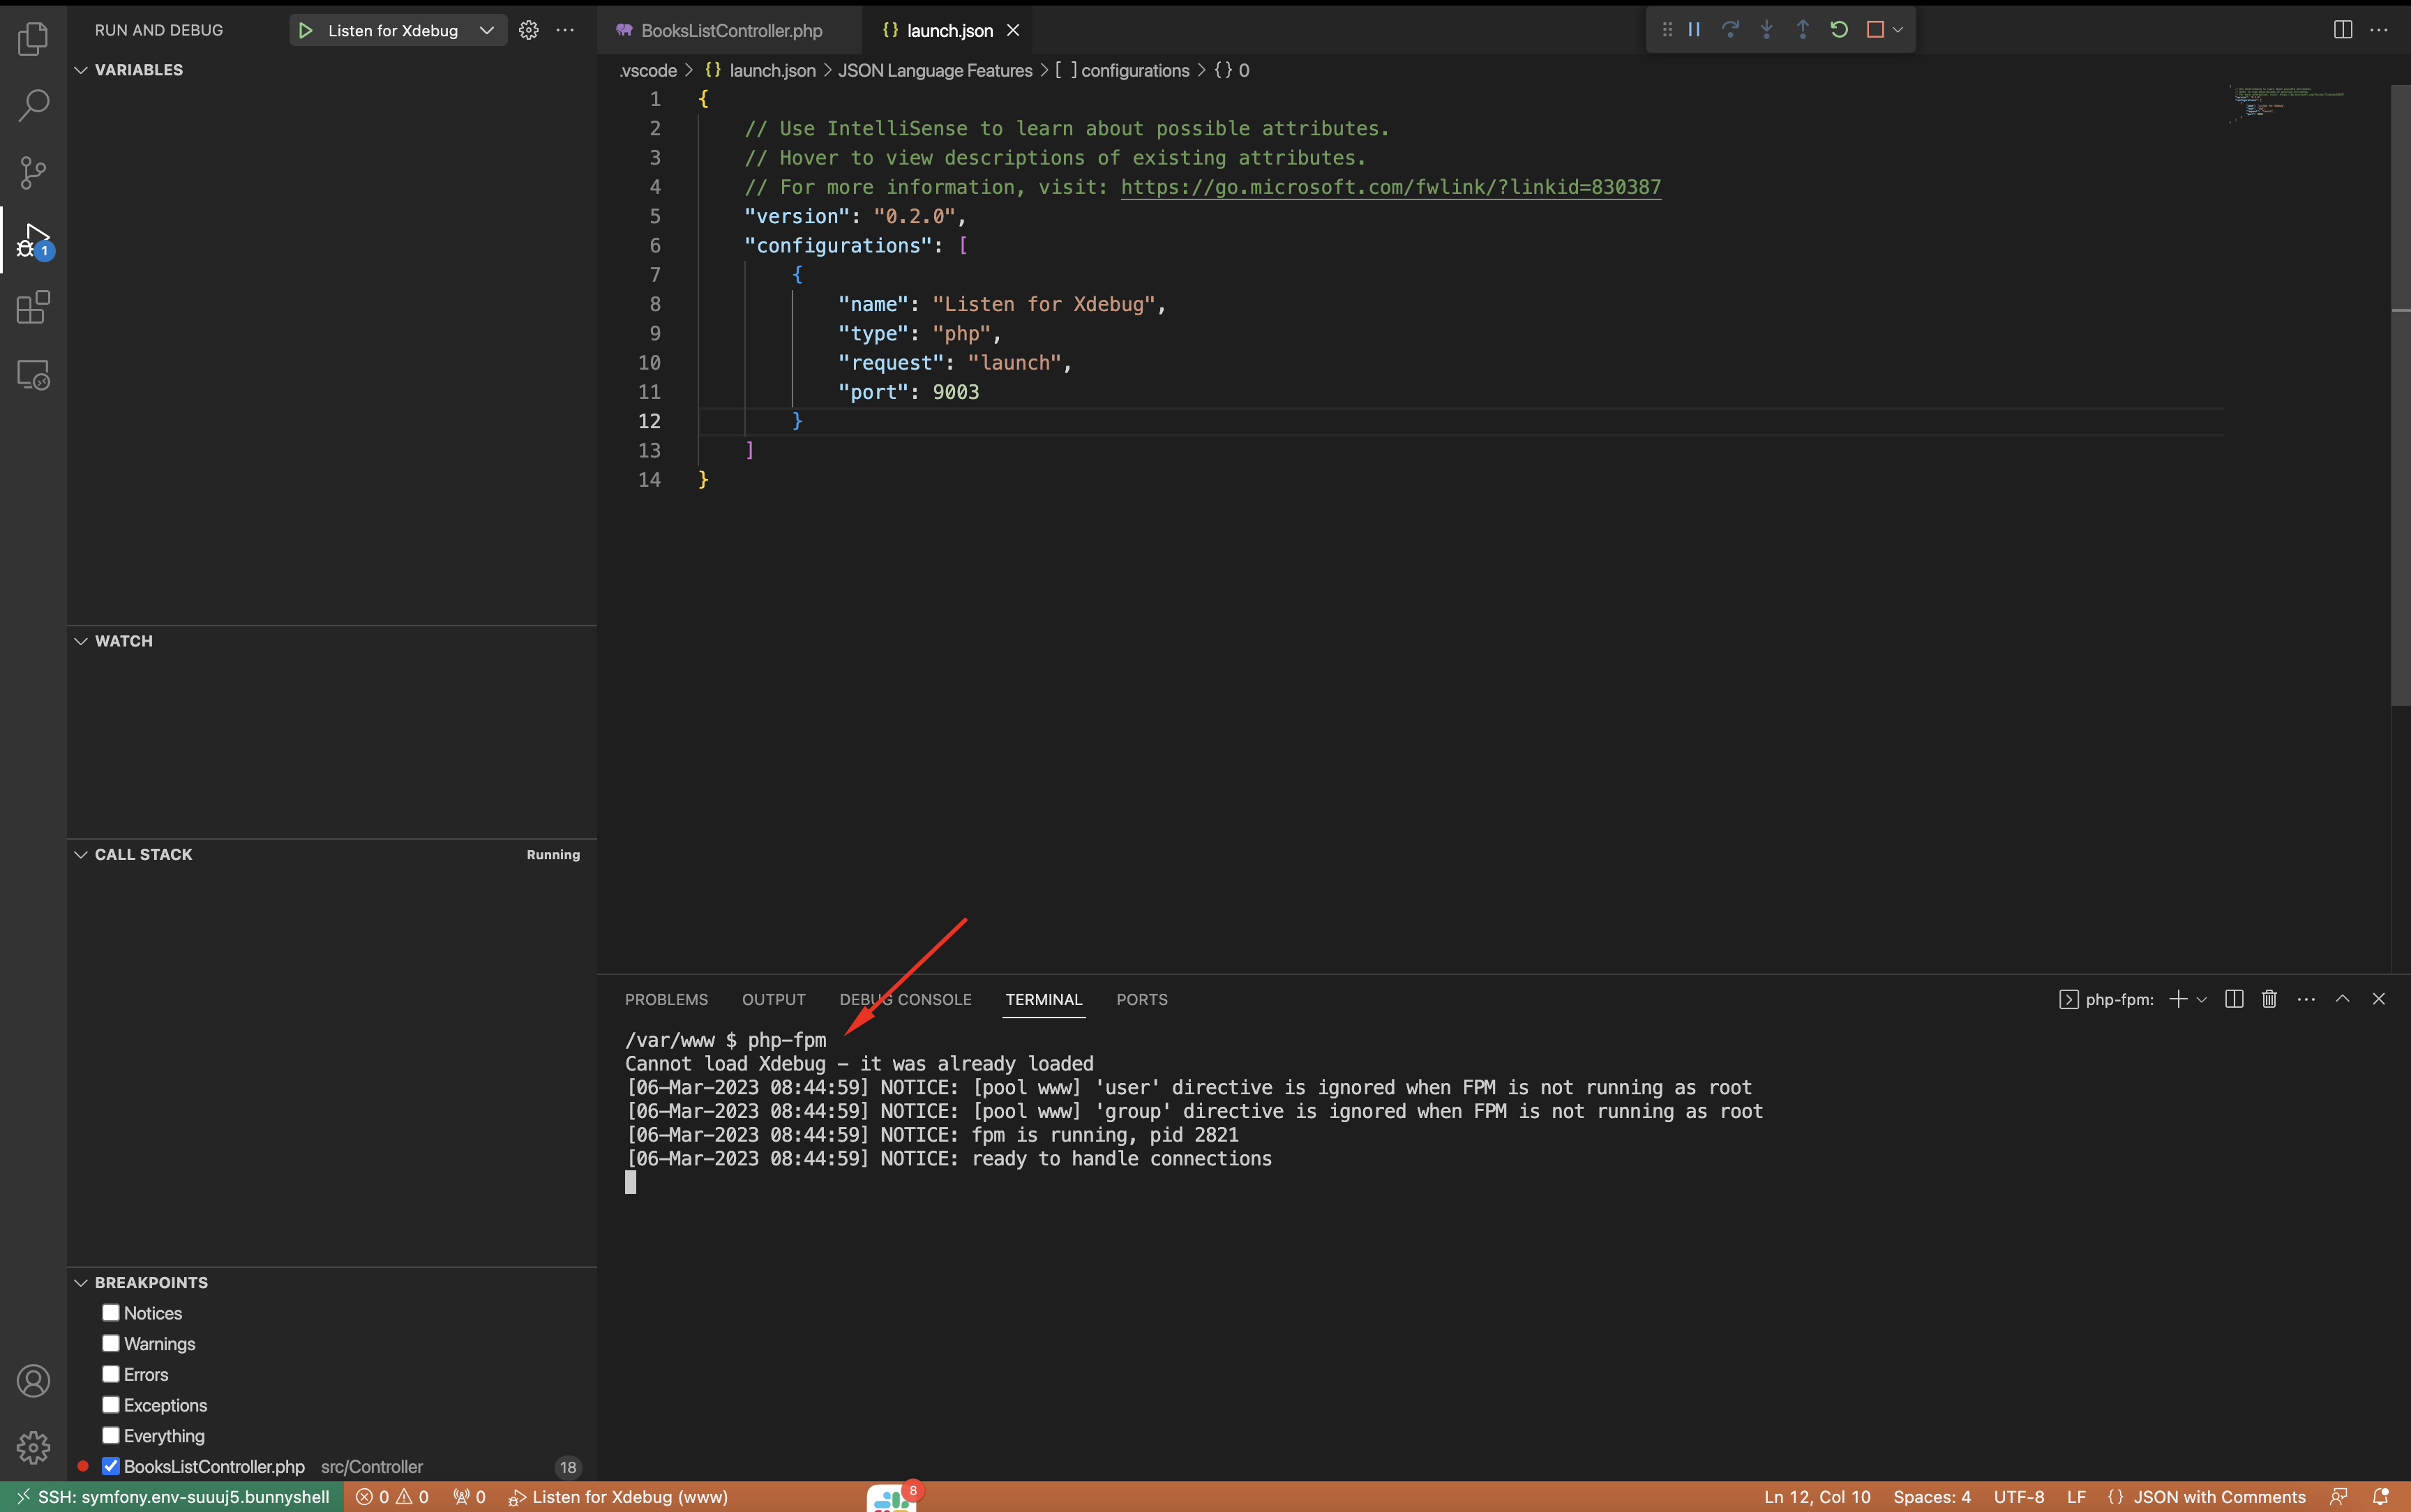Click Listen for Xdebug (www) in status bar
Viewport: 2411px width, 1512px height.
point(619,1497)
